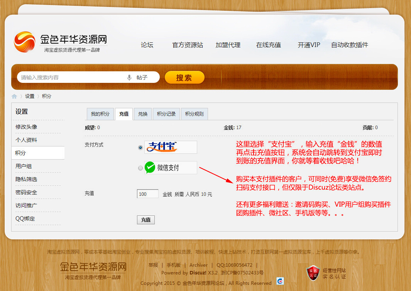This screenshot has height=291, width=411.
Task: Open QQ绑定 in the settings sidebar
Action: pos(25,219)
